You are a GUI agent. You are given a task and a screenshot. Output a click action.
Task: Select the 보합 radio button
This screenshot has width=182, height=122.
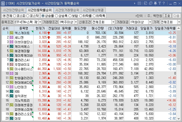70,16
